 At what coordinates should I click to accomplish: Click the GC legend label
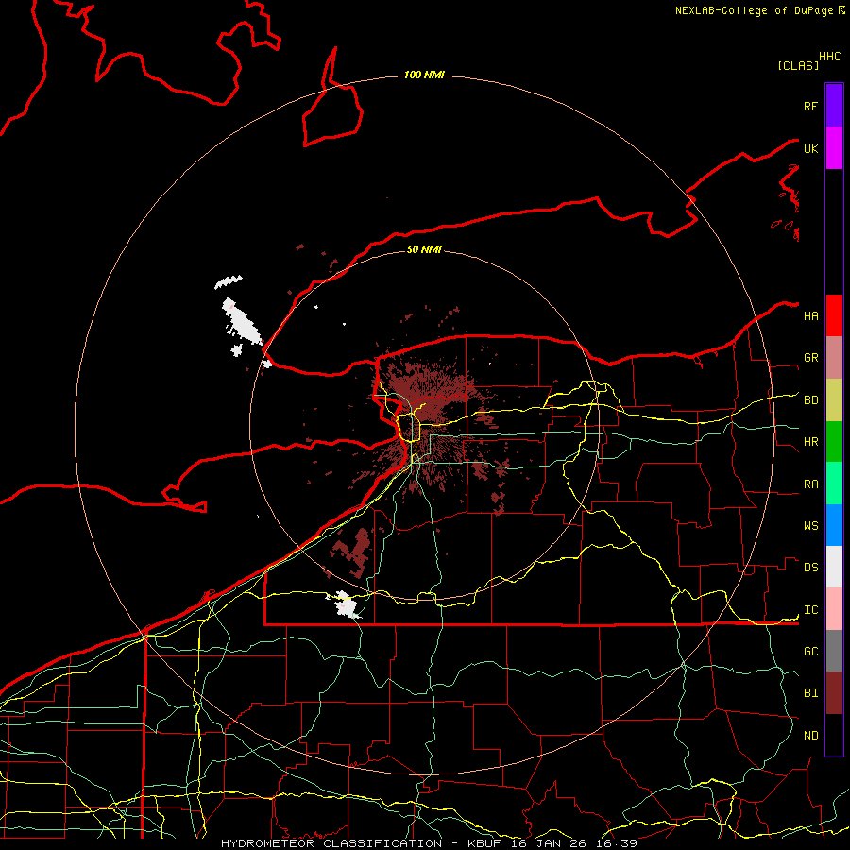pyautogui.click(x=810, y=652)
